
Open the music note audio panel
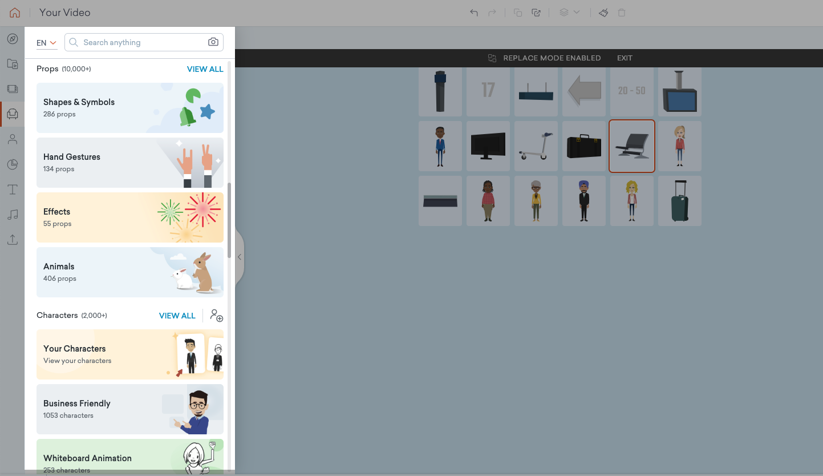(13, 215)
